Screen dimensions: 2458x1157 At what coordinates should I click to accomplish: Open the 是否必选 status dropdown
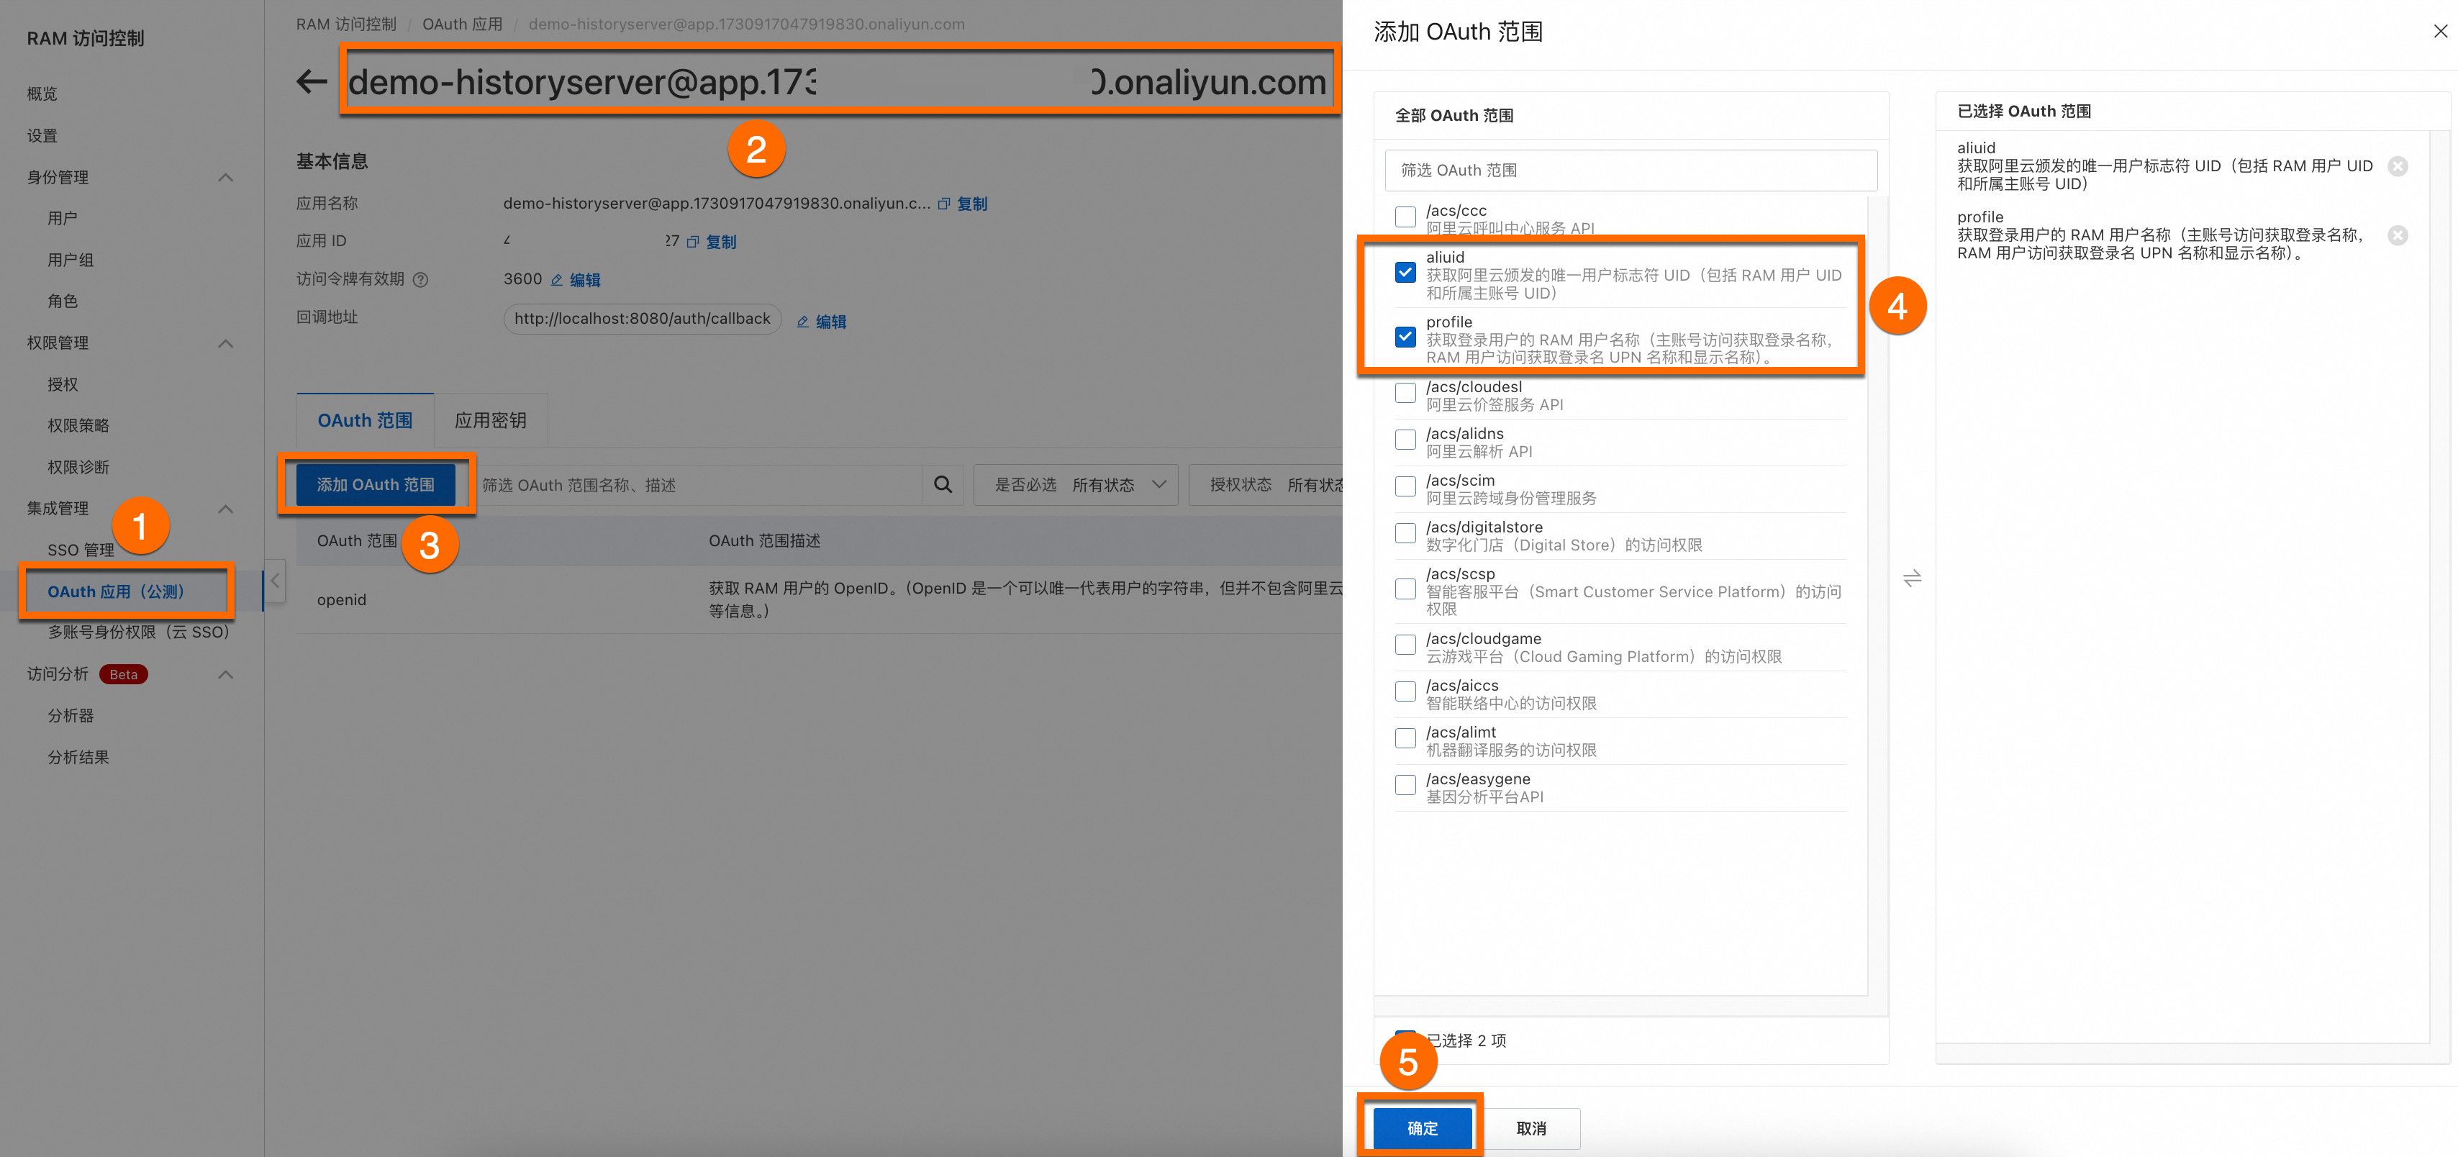[1076, 484]
